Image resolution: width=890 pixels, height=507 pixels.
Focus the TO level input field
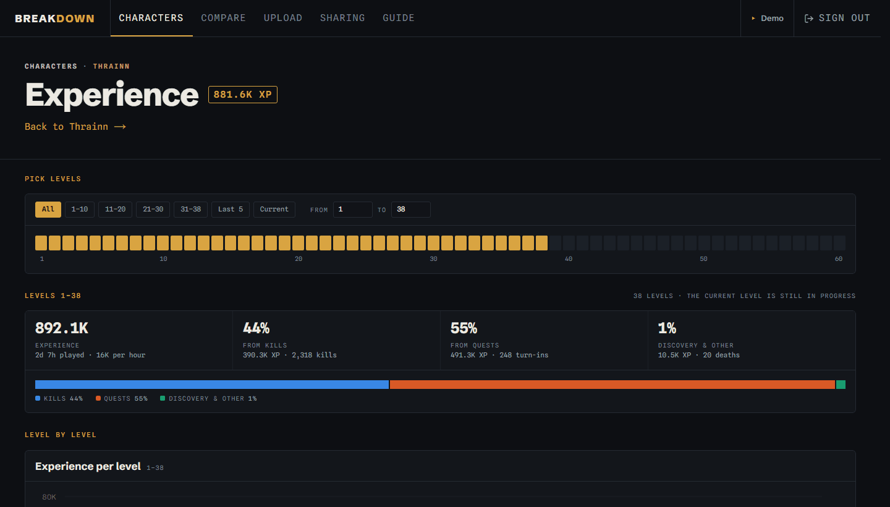411,210
